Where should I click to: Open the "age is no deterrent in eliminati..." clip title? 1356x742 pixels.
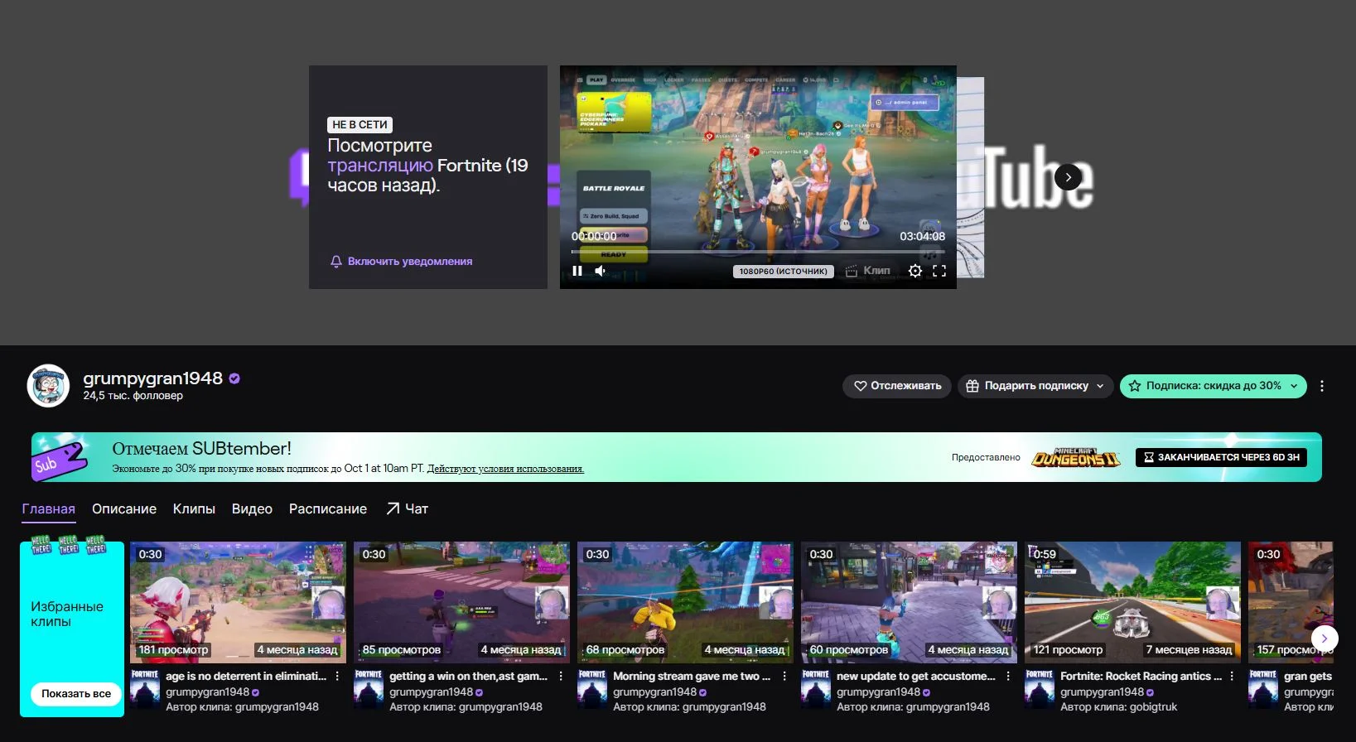tap(246, 677)
